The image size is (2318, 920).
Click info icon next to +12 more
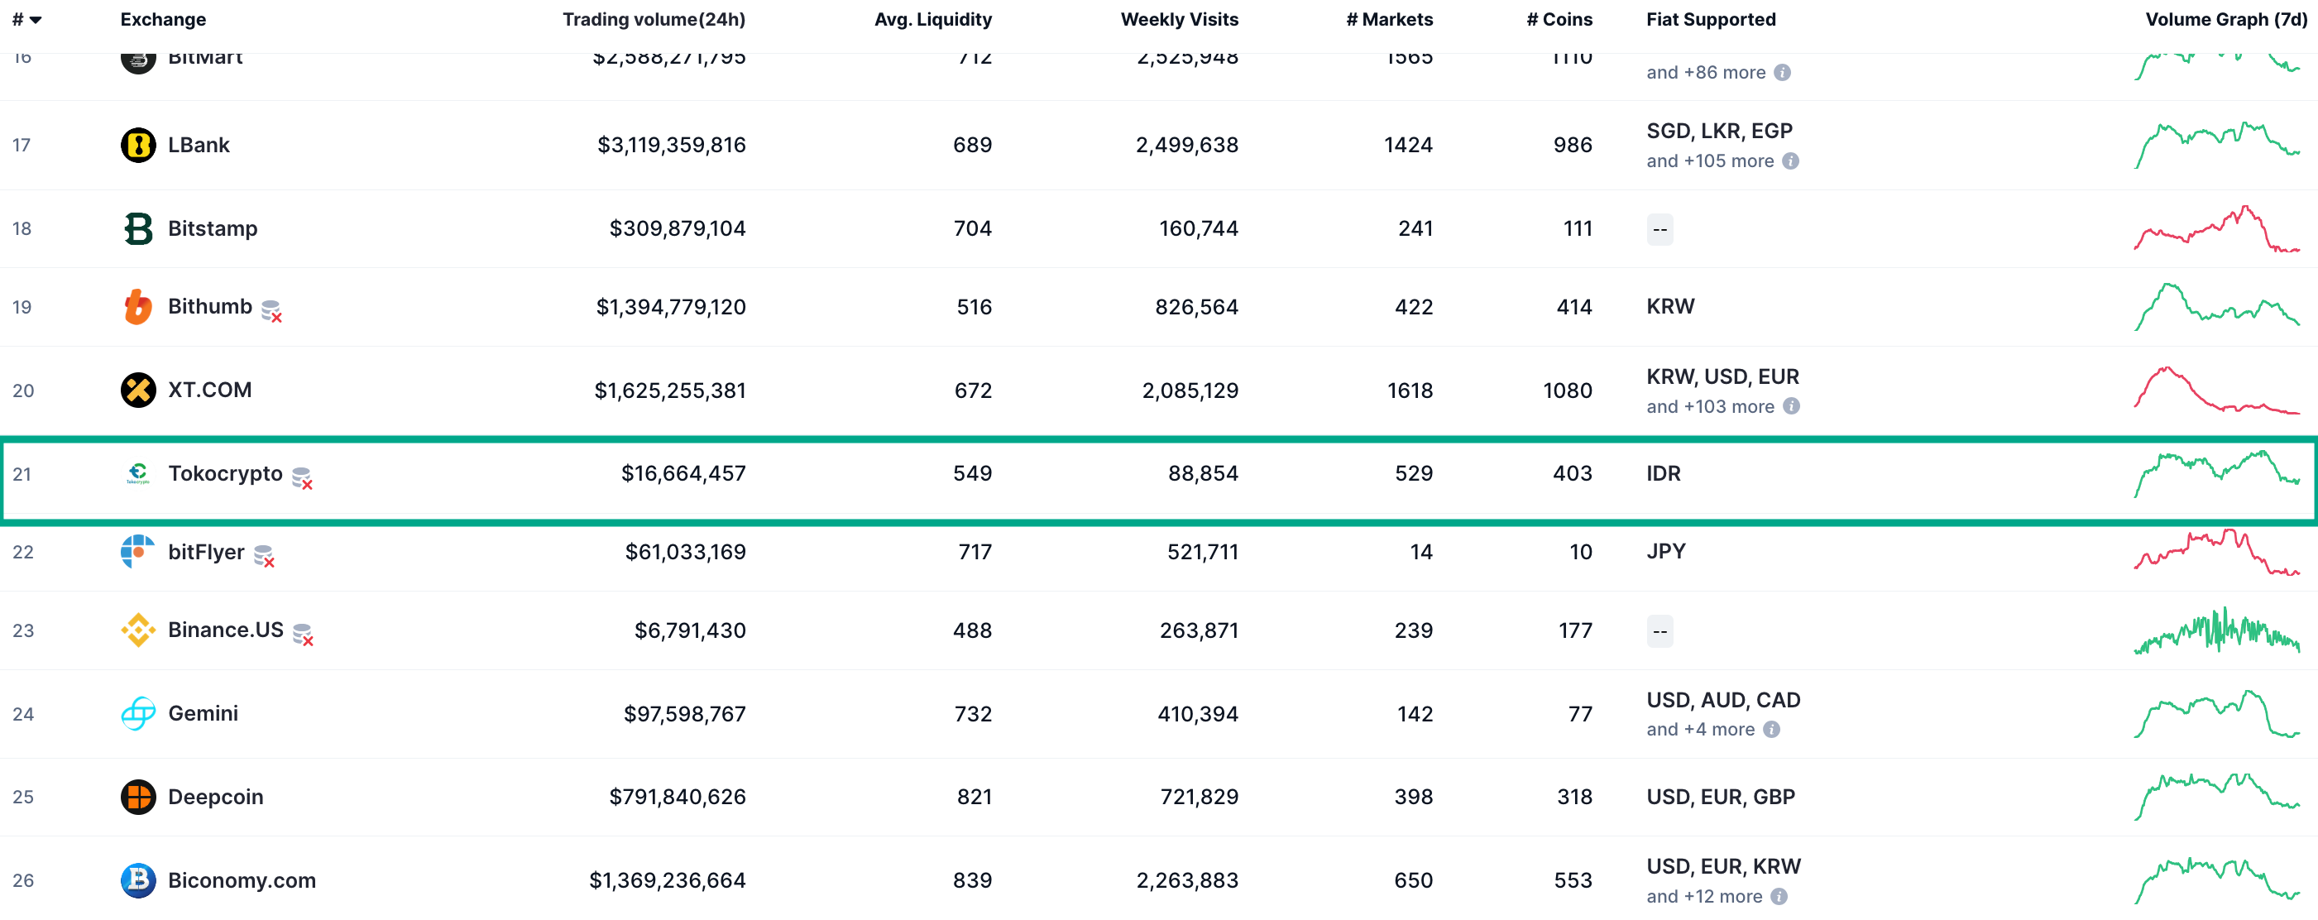[x=1779, y=897]
